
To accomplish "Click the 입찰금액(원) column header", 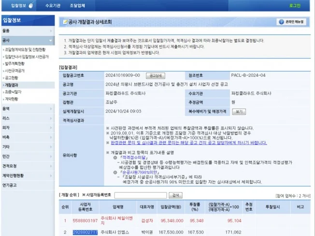I will (171, 207).
